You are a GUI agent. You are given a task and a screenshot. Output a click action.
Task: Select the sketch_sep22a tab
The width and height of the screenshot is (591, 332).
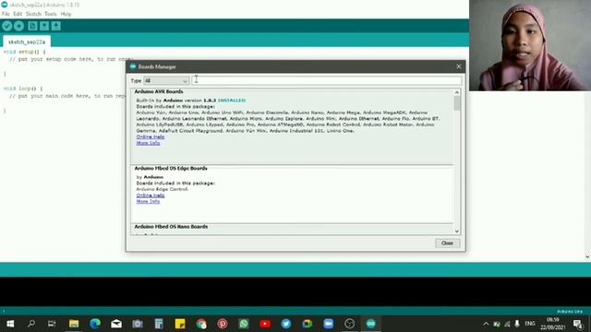pyautogui.click(x=27, y=41)
